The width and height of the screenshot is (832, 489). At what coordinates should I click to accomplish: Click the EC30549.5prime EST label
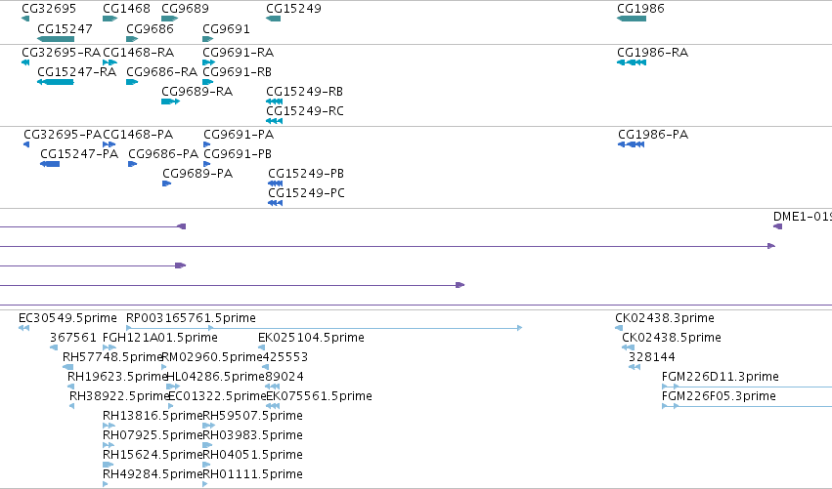(67, 318)
